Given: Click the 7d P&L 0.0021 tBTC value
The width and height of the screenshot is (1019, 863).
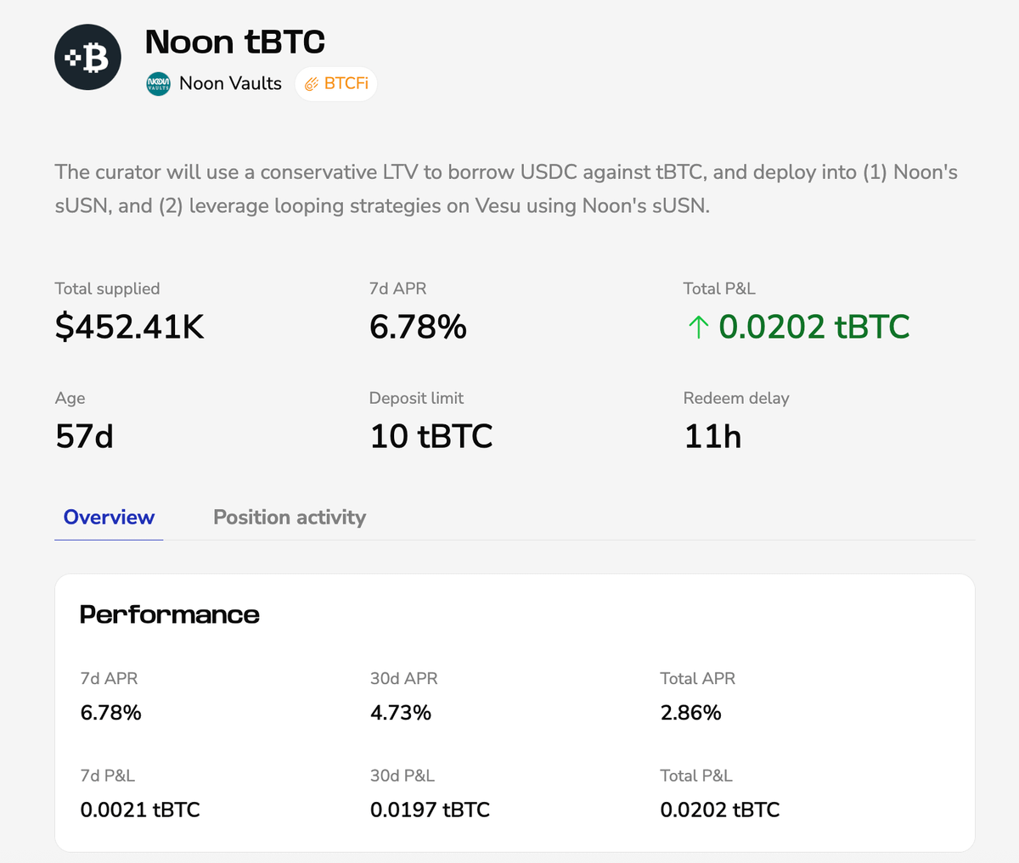Looking at the screenshot, I should 140,810.
